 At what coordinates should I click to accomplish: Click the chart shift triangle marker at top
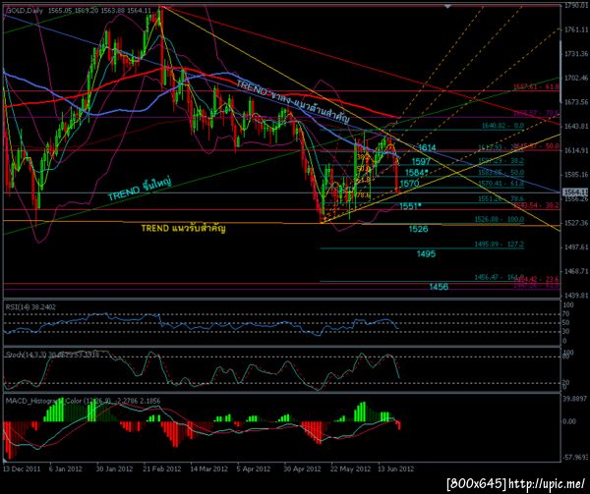(447, 7)
